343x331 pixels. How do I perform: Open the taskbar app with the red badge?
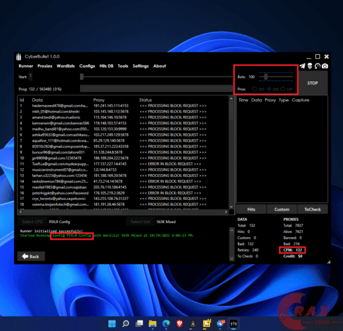(x=220, y=324)
